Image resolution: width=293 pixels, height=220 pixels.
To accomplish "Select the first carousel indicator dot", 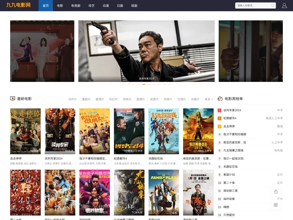I will pos(124,84).
